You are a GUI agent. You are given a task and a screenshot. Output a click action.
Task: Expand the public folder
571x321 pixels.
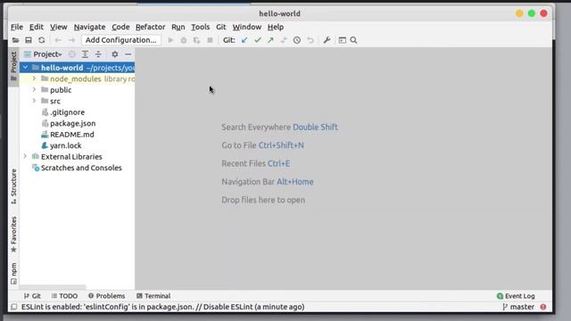tap(34, 89)
